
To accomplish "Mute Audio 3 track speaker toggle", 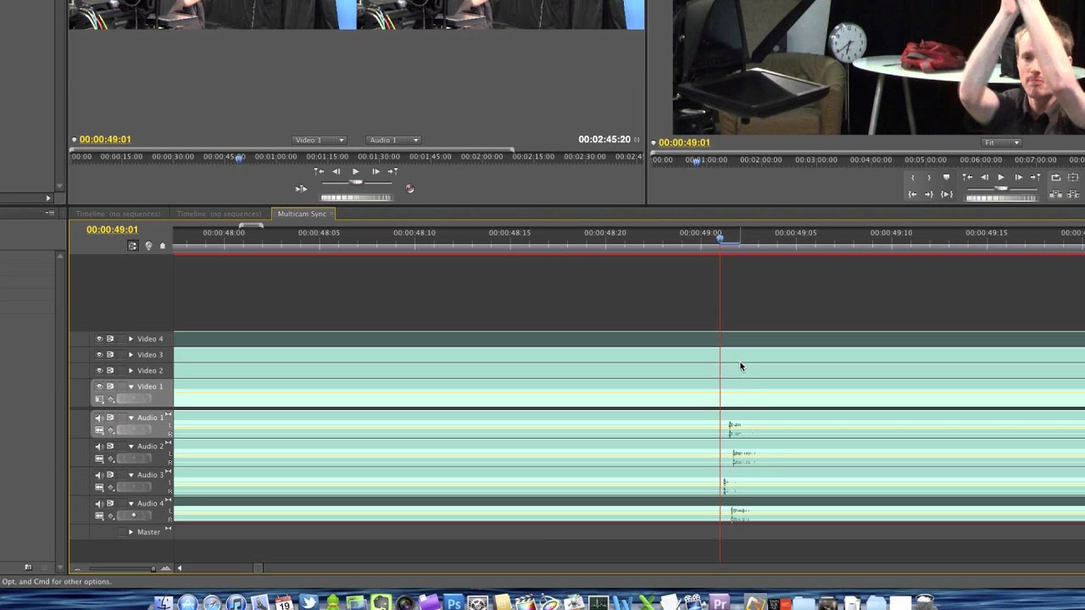I will pos(99,475).
